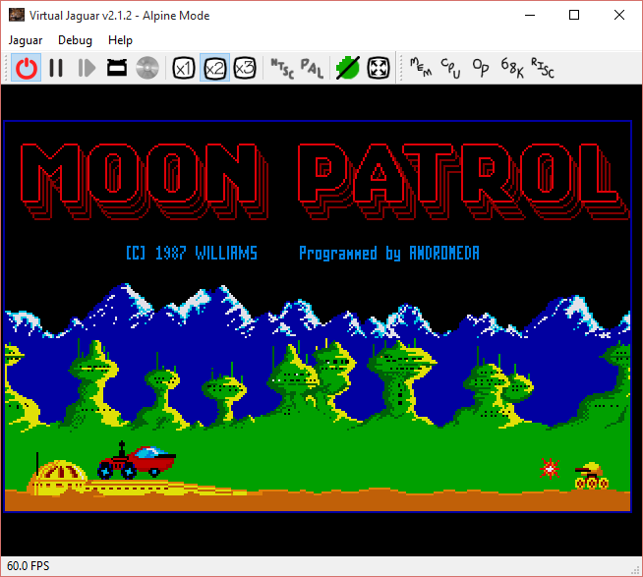Enter full screen mode via arrows icon
The image size is (643, 577).
[379, 68]
